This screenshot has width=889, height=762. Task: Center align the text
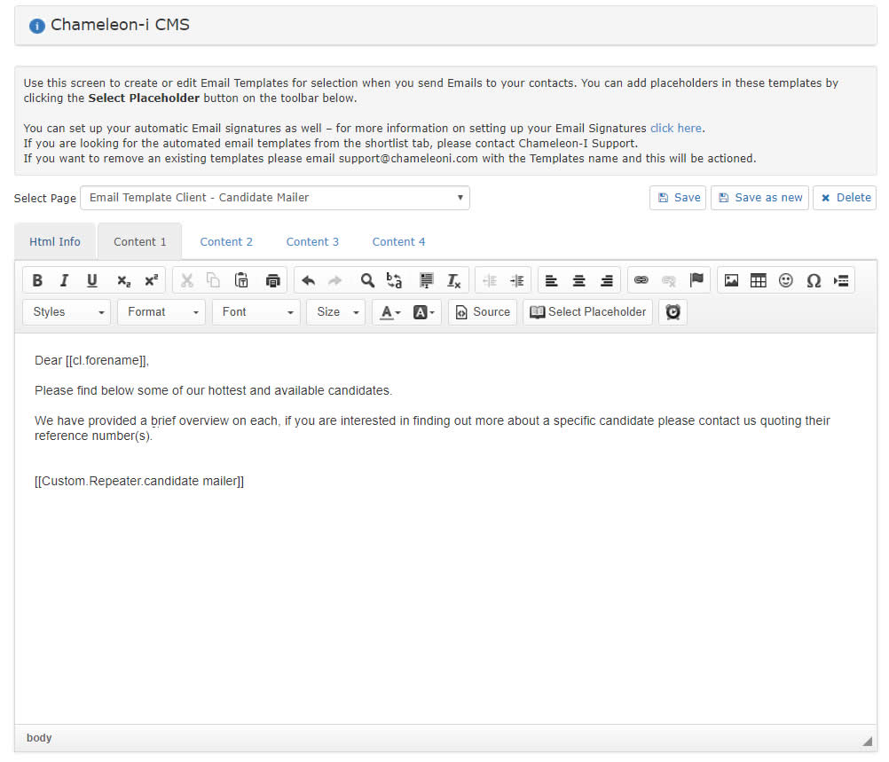(578, 280)
